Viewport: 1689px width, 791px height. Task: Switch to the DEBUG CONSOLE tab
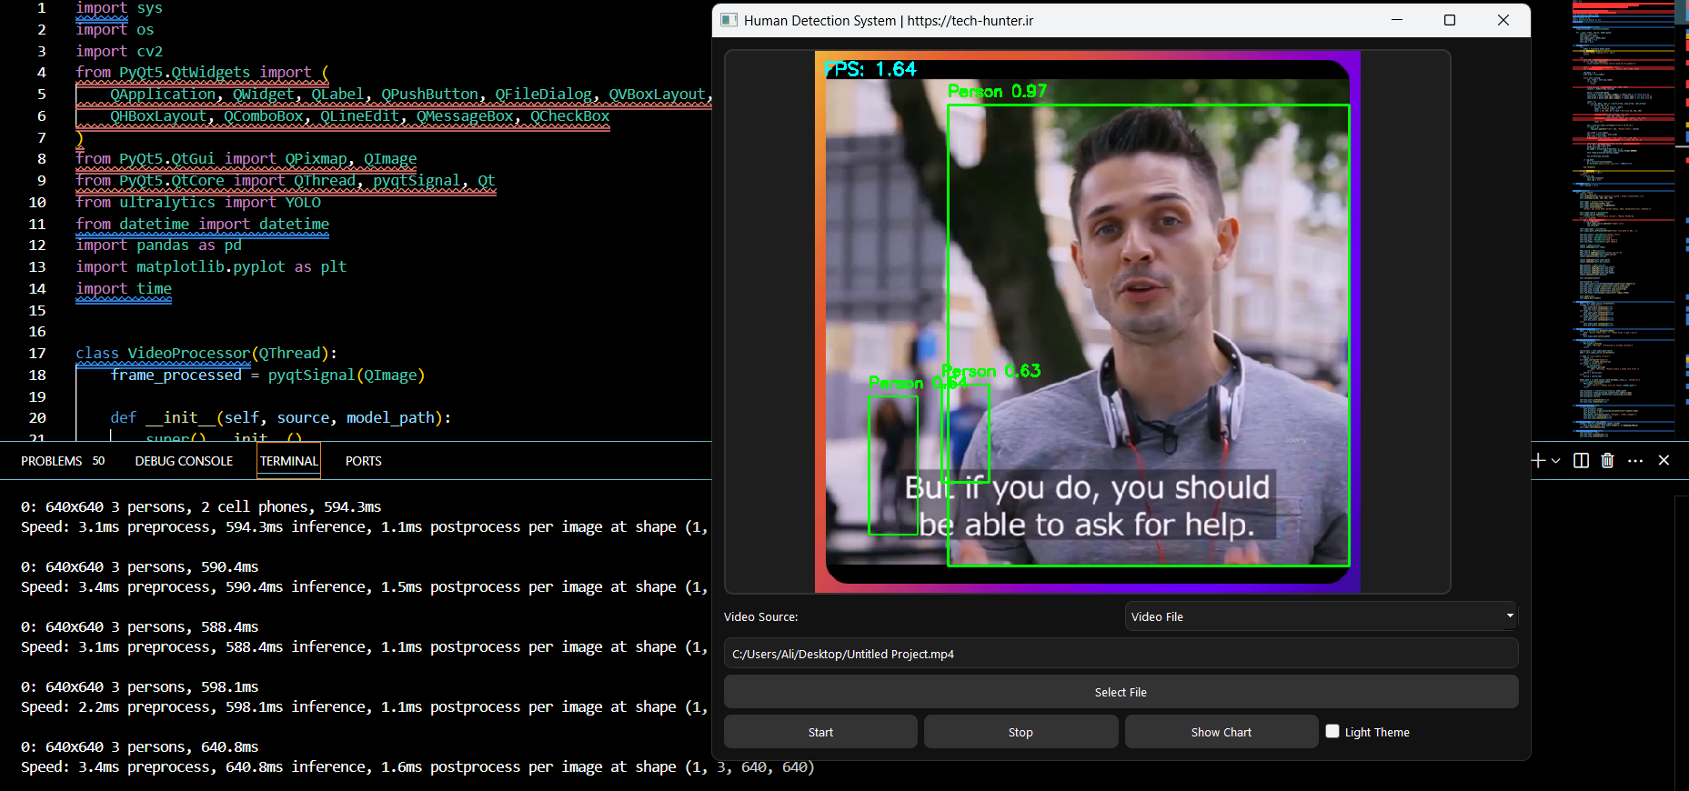click(184, 461)
